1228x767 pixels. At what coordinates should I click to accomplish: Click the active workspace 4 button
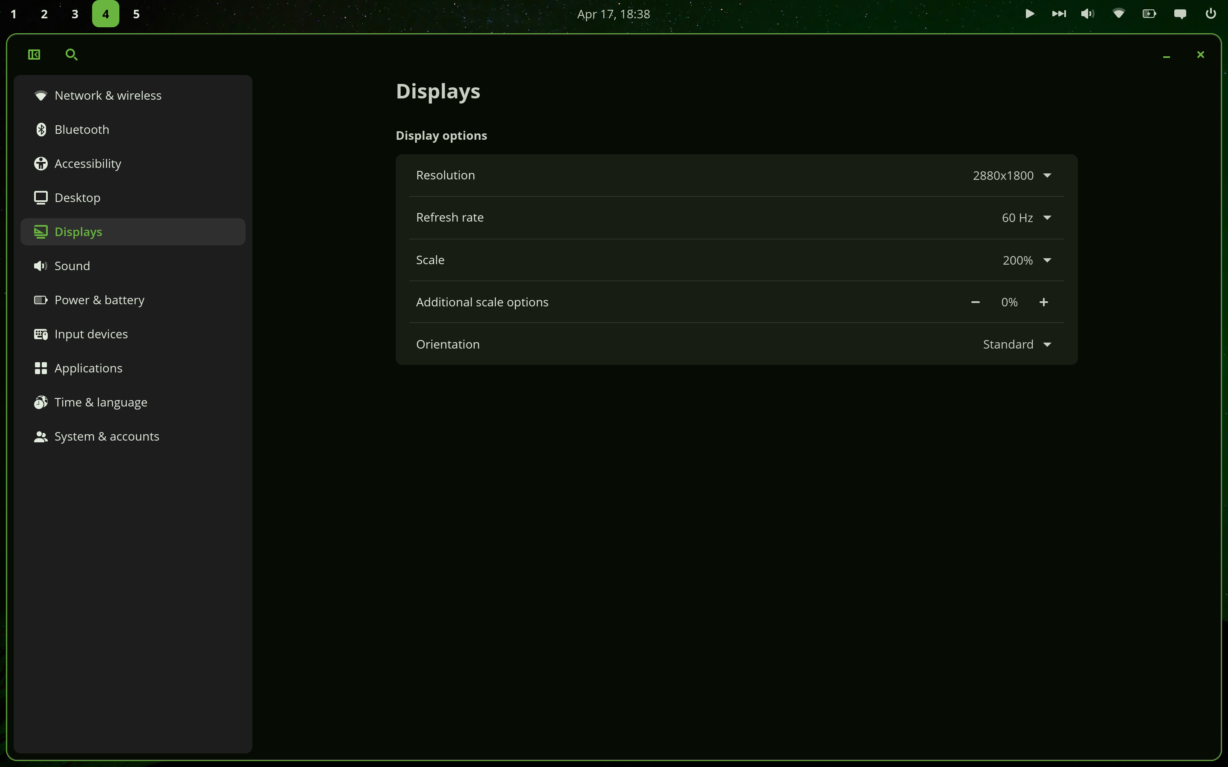pyautogui.click(x=106, y=14)
